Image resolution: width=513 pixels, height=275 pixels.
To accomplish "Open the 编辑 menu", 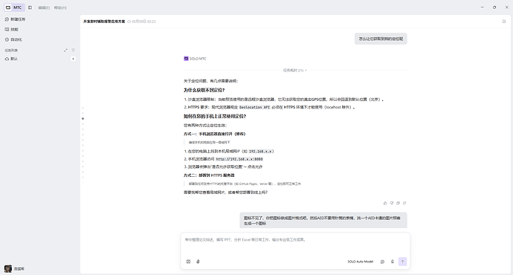I will [44, 8].
